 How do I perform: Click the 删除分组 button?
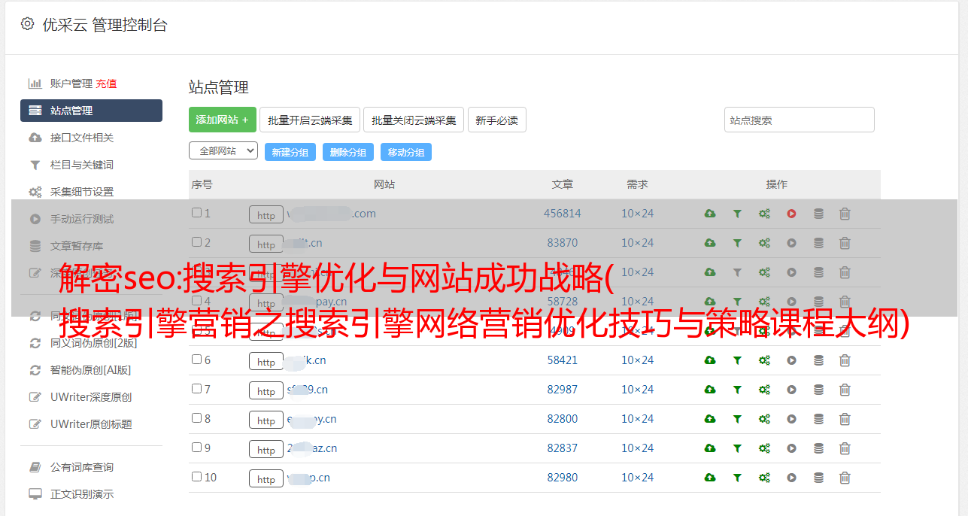click(x=348, y=152)
